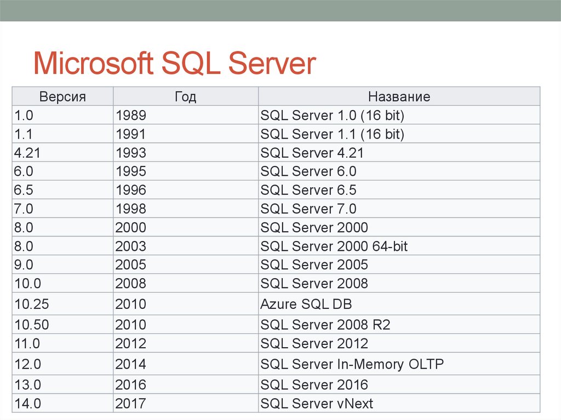Click the Azure SQL DB cell
This screenshot has height=420, width=561.
pos(306,304)
